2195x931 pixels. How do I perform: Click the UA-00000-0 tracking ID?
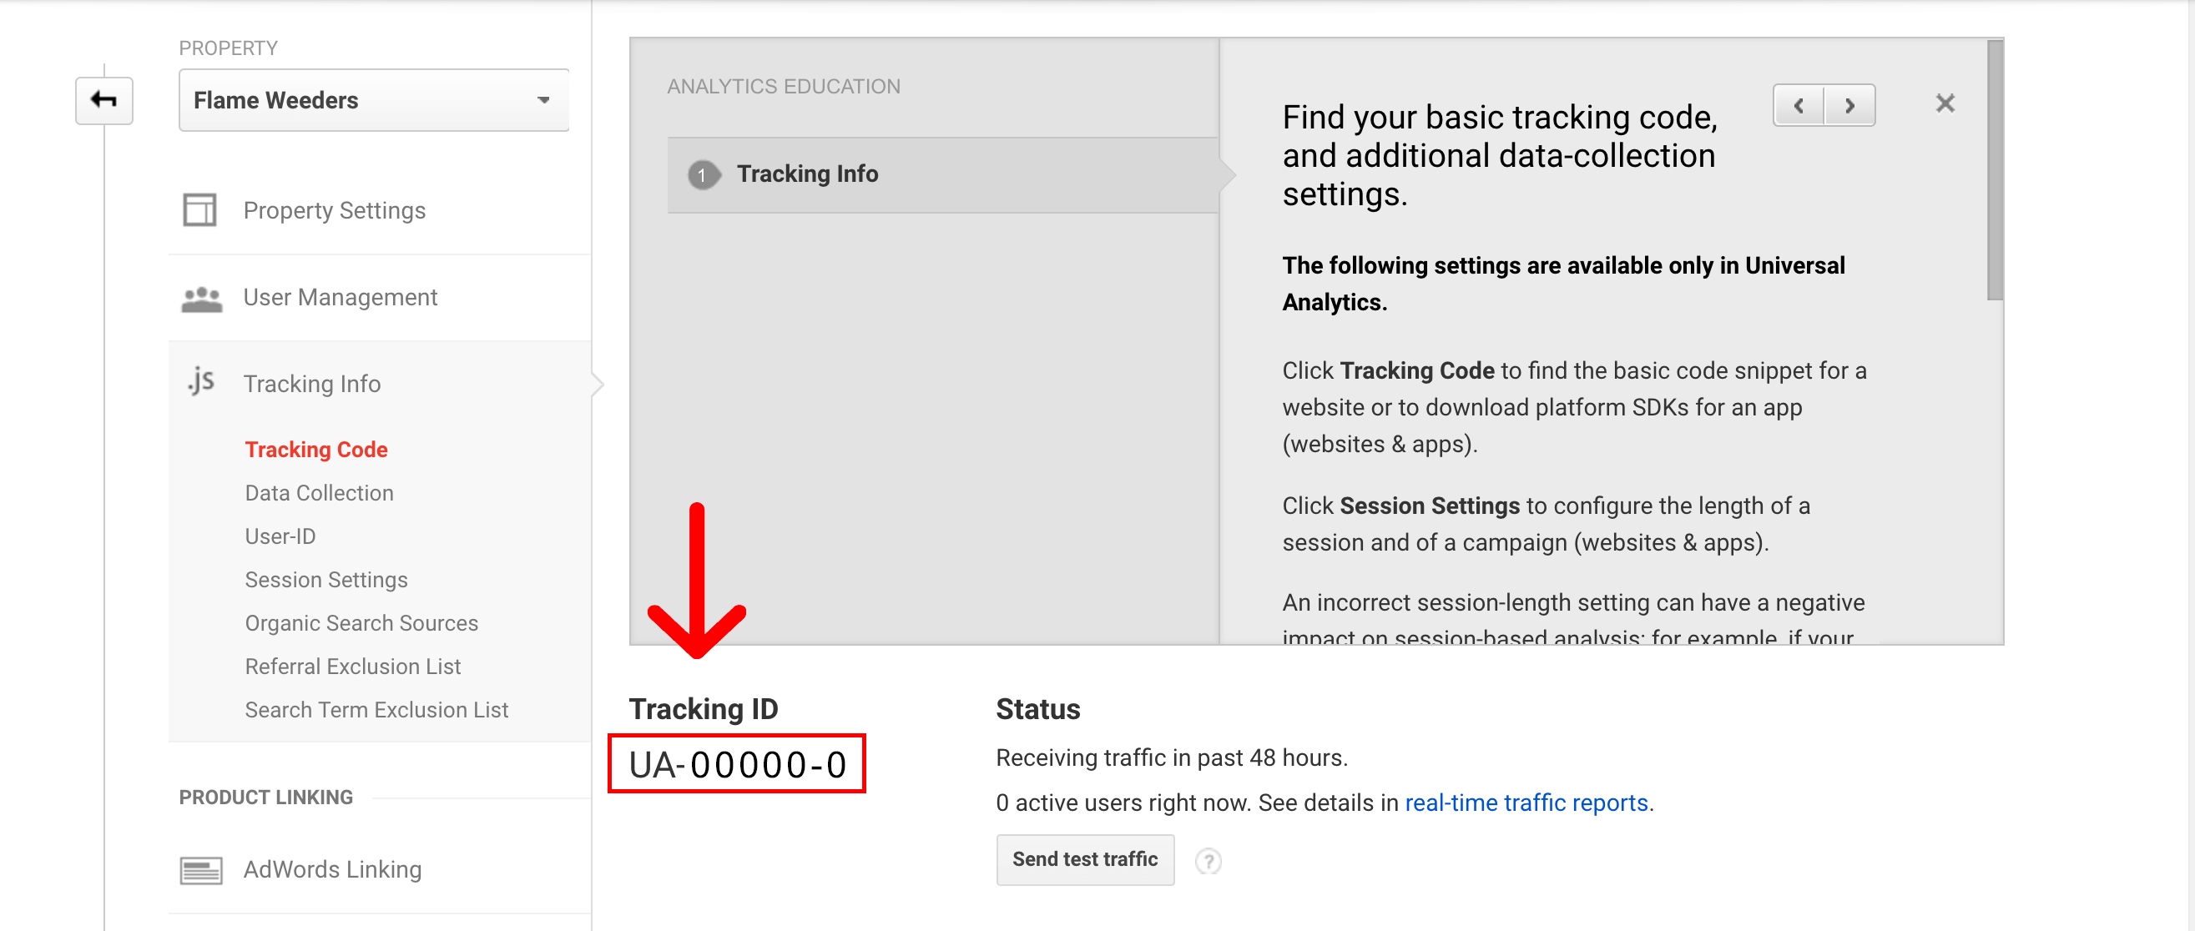(x=737, y=764)
